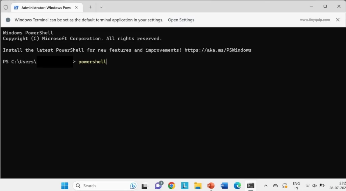Open the ENG IN language switcher
Image resolution: width=346 pixels, height=191 pixels.
[296, 186]
